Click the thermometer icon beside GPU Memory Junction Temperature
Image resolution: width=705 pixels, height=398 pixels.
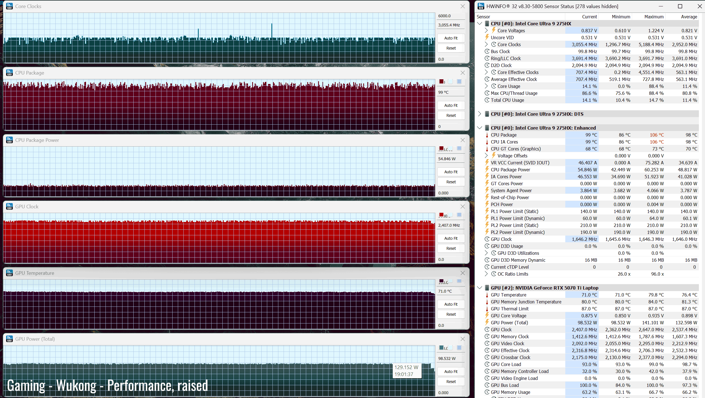click(x=487, y=302)
